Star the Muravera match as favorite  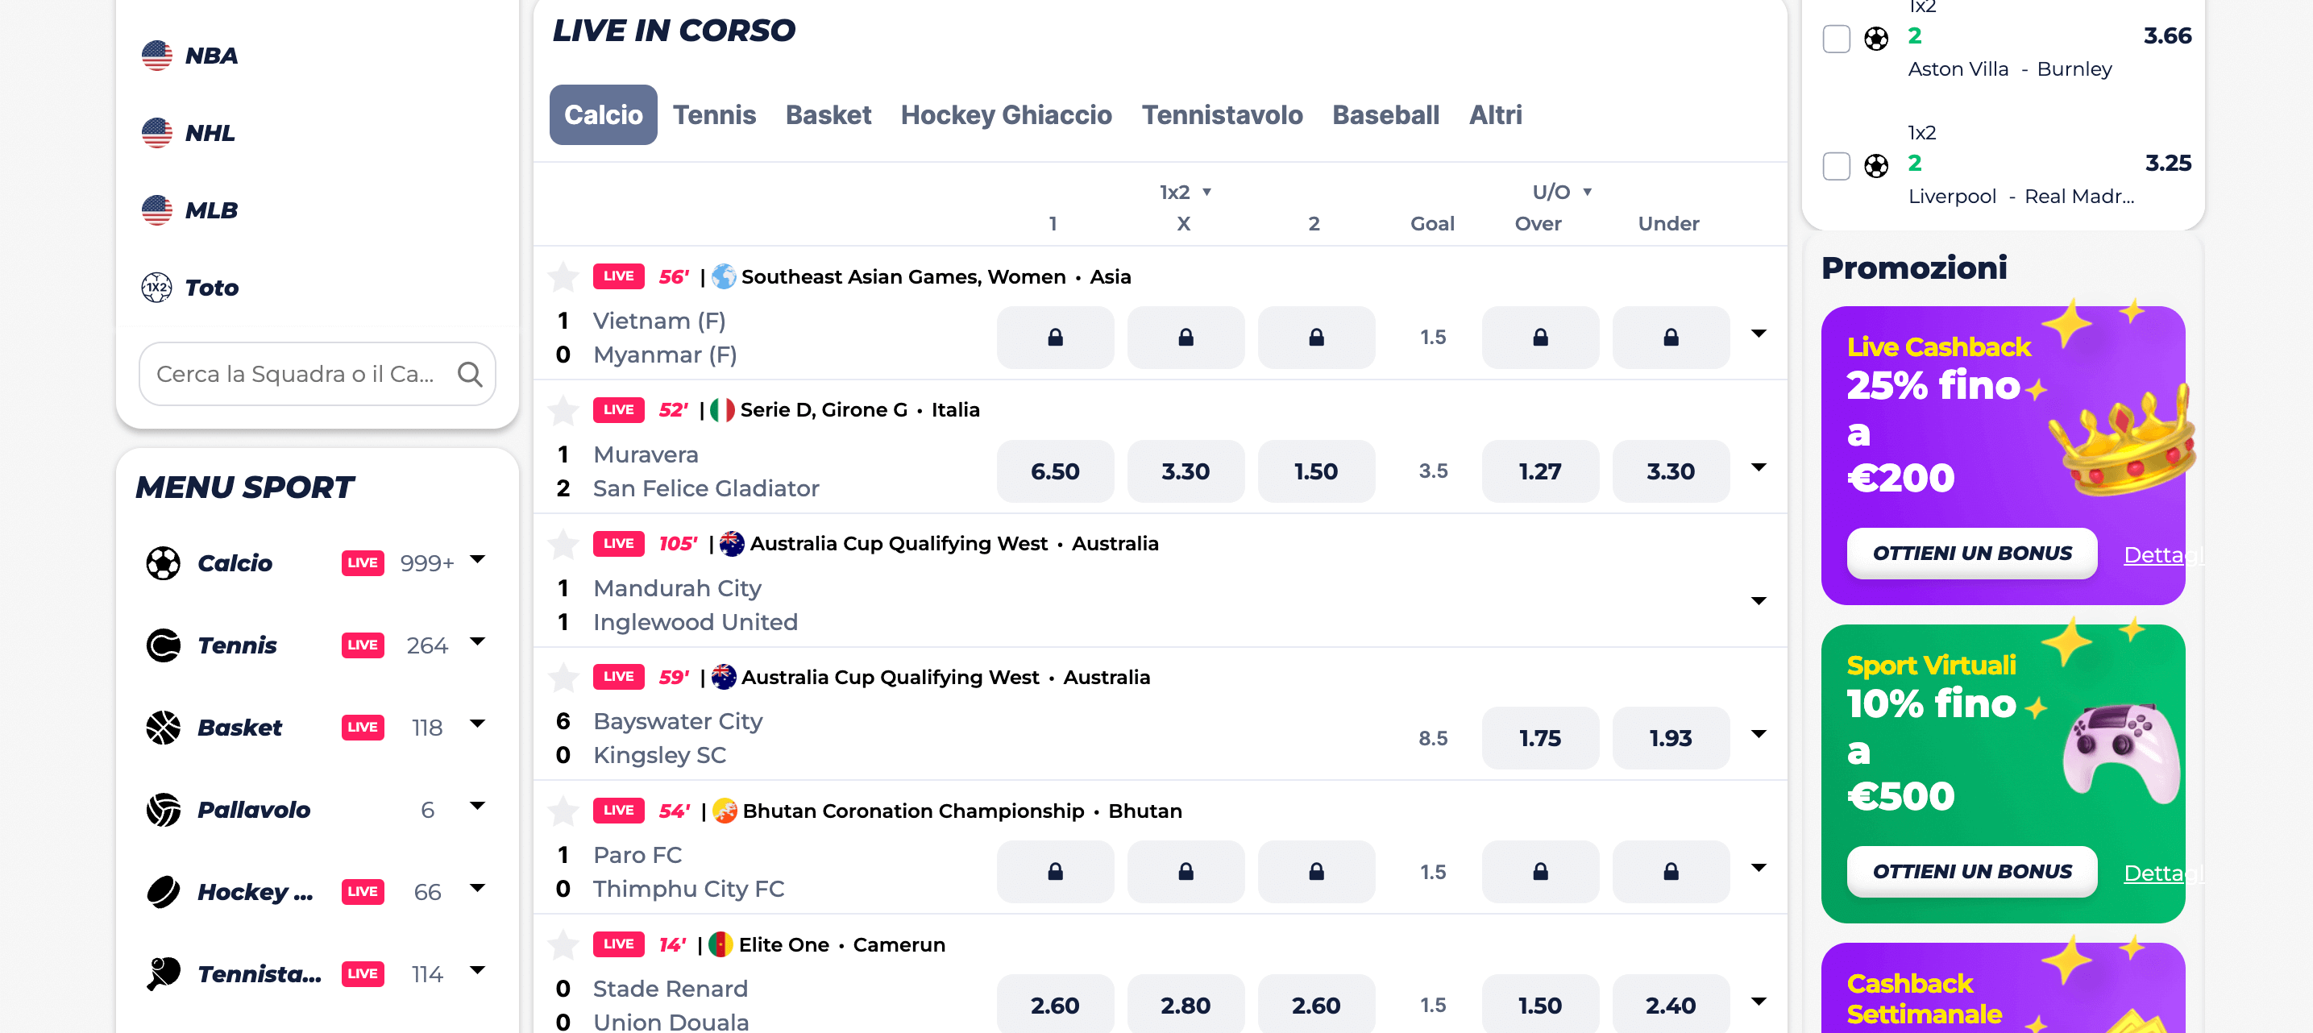[564, 410]
